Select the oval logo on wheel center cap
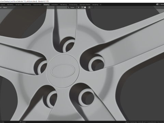 point(63,71)
